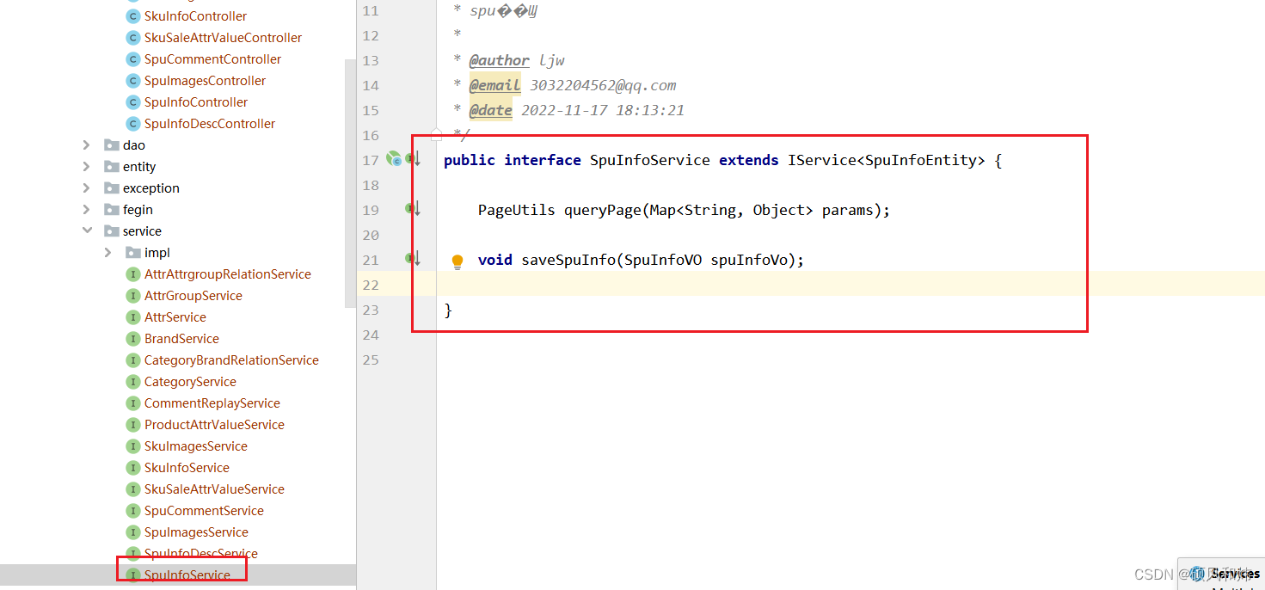Go to saveSpuInfo implementation gutter icon

click(414, 258)
